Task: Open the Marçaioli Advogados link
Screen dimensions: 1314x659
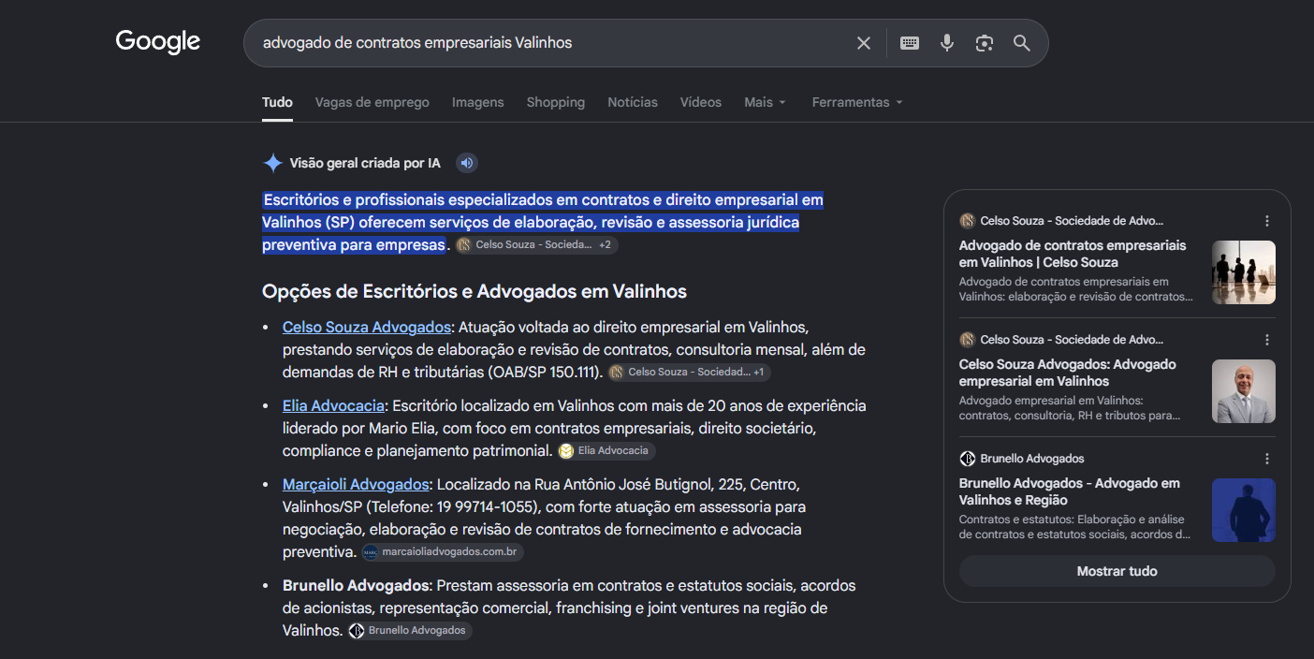Action: pos(356,484)
